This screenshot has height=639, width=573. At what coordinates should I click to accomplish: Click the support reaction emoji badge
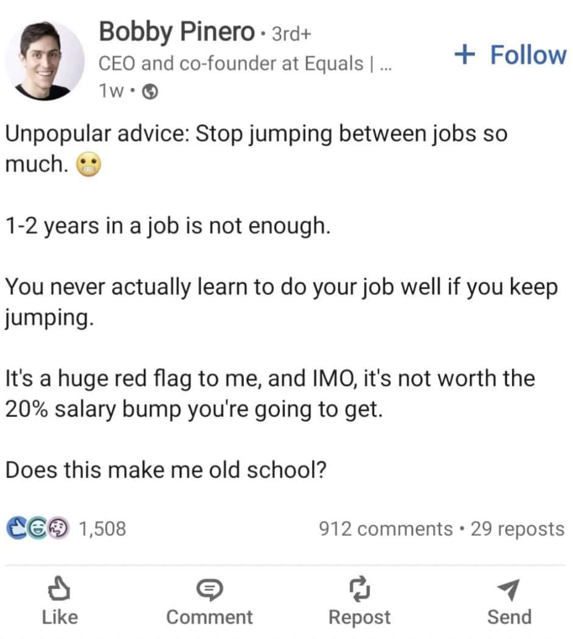[59, 528]
